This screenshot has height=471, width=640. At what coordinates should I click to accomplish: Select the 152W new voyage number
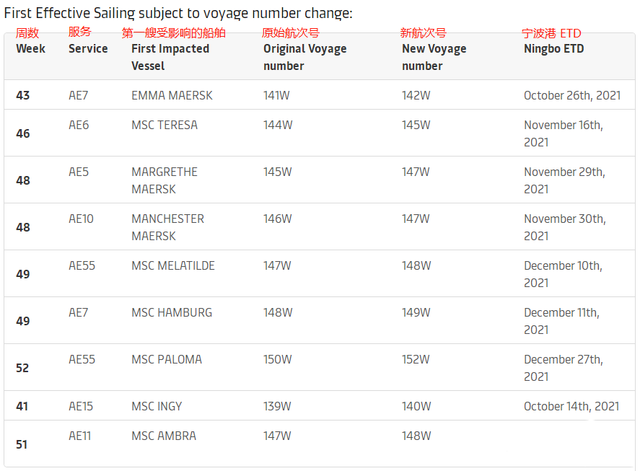(x=416, y=360)
